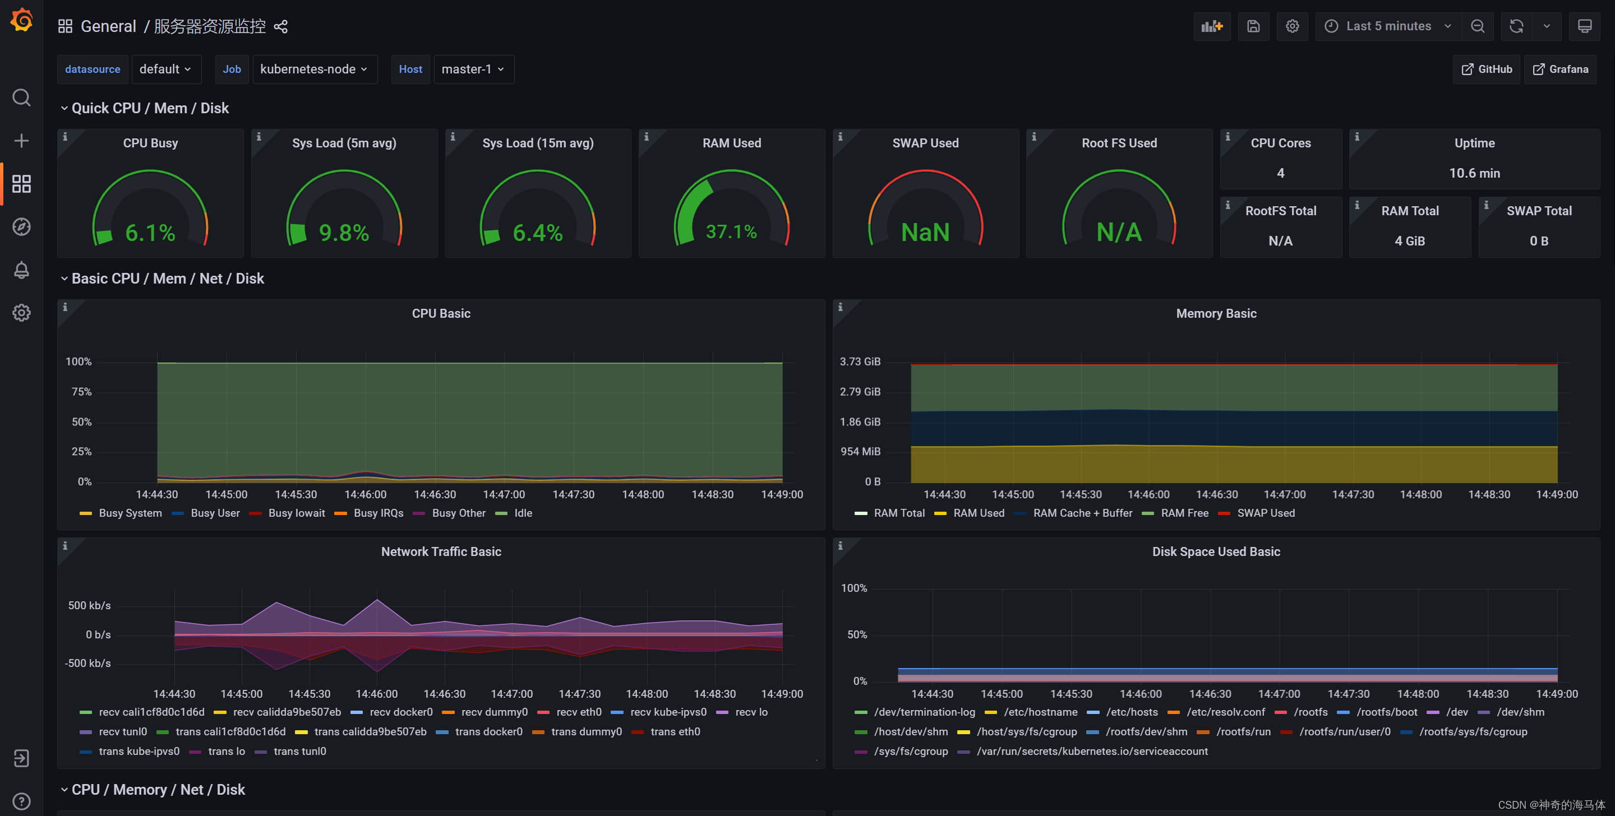
Task: Share the dashboard via share icon
Action: (x=281, y=26)
